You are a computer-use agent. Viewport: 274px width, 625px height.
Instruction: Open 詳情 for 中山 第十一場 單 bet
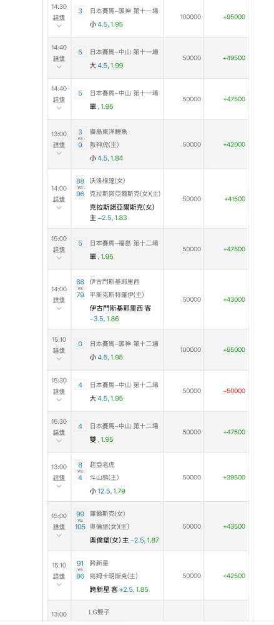pyautogui.click(x=59, y=99)
